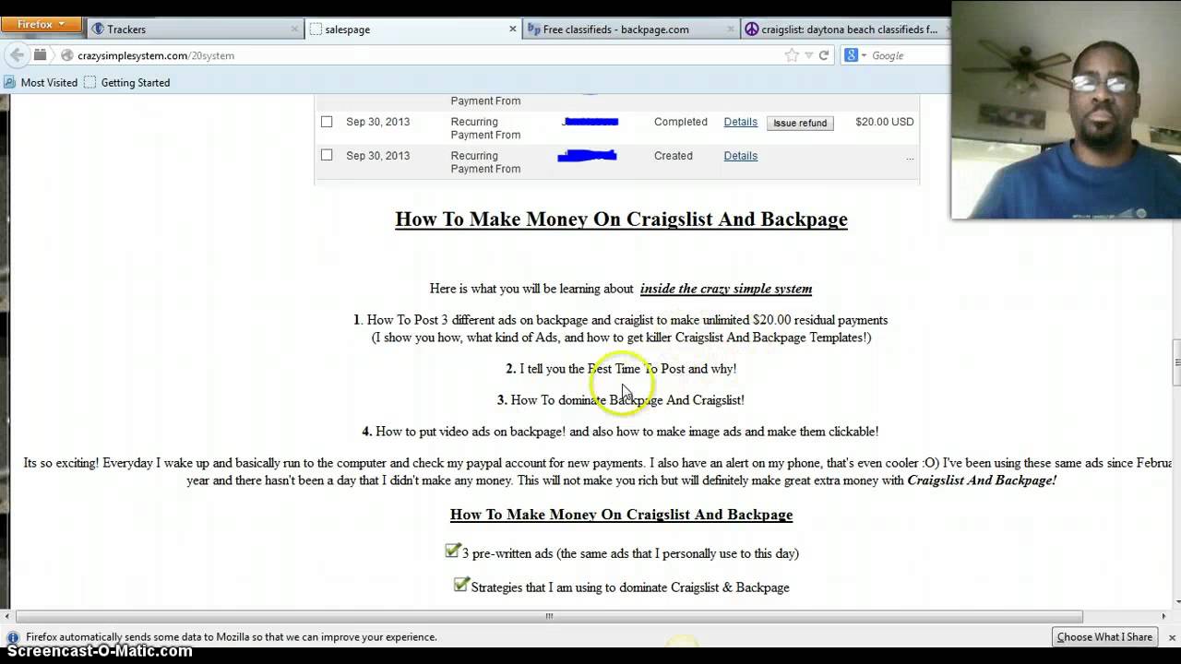Image resolution: width=1181 pixels, height=664 pixels.
Task: Open Details for the Created payment
Action: (x=740, y=156)
